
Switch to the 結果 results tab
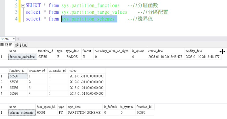pyautogui.click(x=6, y=45)
